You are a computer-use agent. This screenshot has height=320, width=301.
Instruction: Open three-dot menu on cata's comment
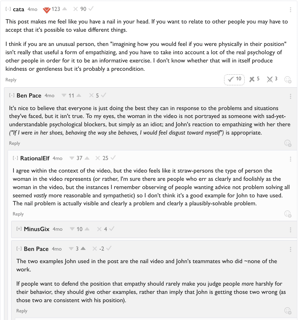tap(290, 10)
